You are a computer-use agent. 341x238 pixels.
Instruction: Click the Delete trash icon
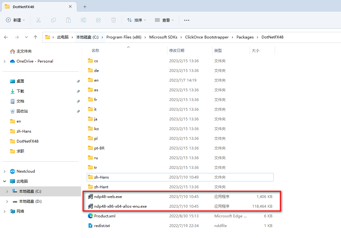[114, 20]
